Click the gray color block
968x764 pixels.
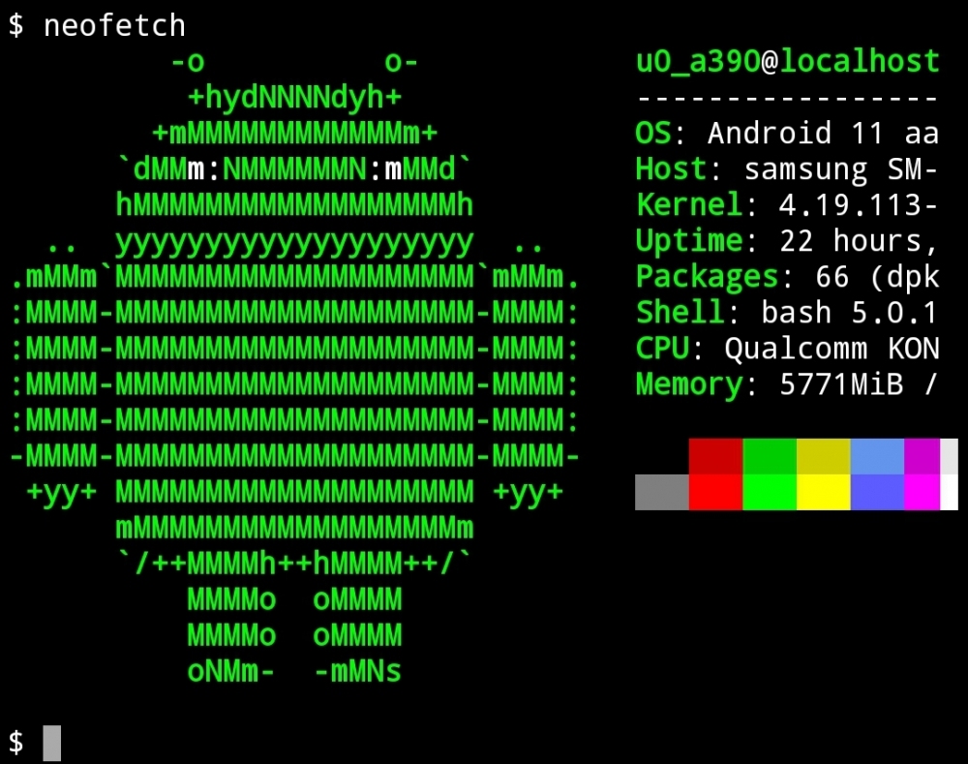click(662, 492)
